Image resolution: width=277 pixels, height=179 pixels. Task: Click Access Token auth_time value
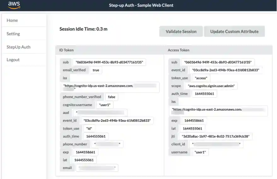(x=205, y=94)
